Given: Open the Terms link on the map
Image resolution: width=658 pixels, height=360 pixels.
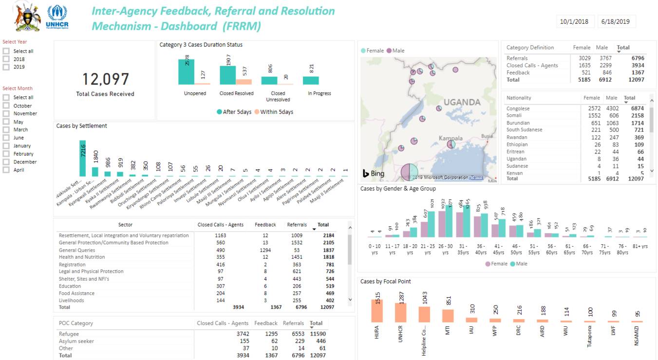Looking at the screenshot, I should 477,178.
